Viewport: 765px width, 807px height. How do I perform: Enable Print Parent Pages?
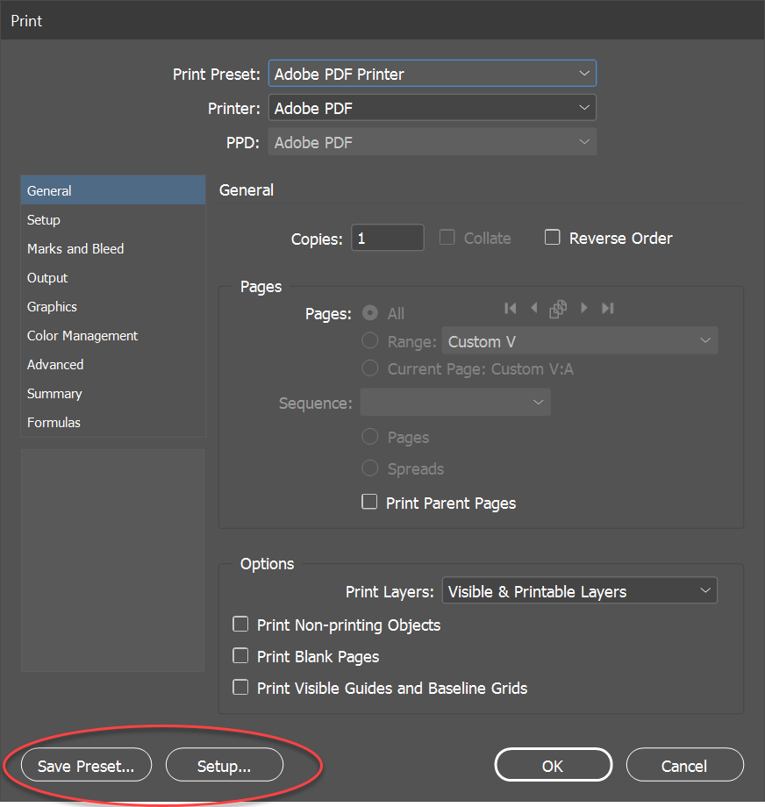(369, 502)
